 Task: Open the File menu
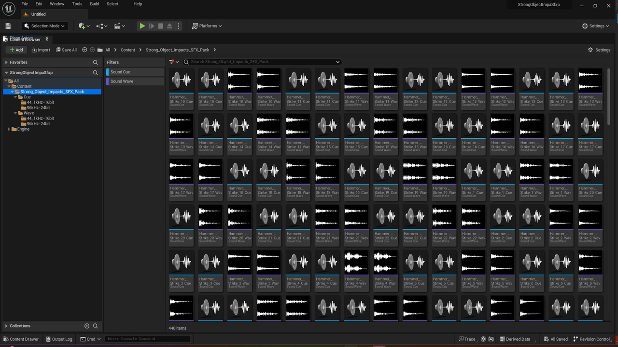click(x=24, y=4)
